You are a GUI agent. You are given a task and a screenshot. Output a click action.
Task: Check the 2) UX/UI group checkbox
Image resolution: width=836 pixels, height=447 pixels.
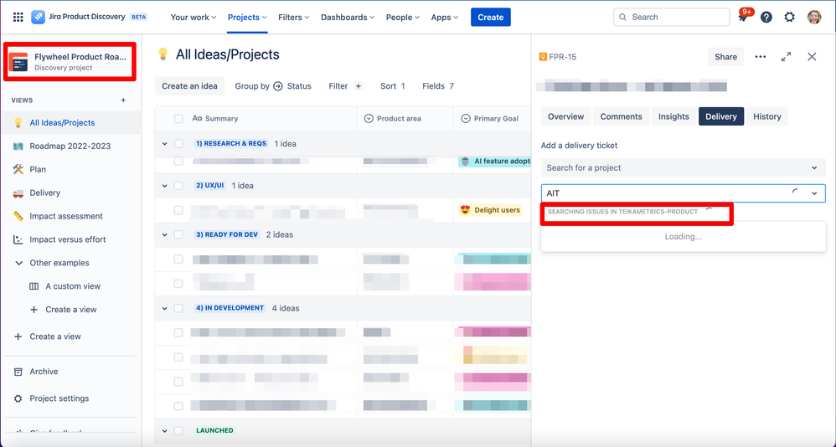coord(178,186)
